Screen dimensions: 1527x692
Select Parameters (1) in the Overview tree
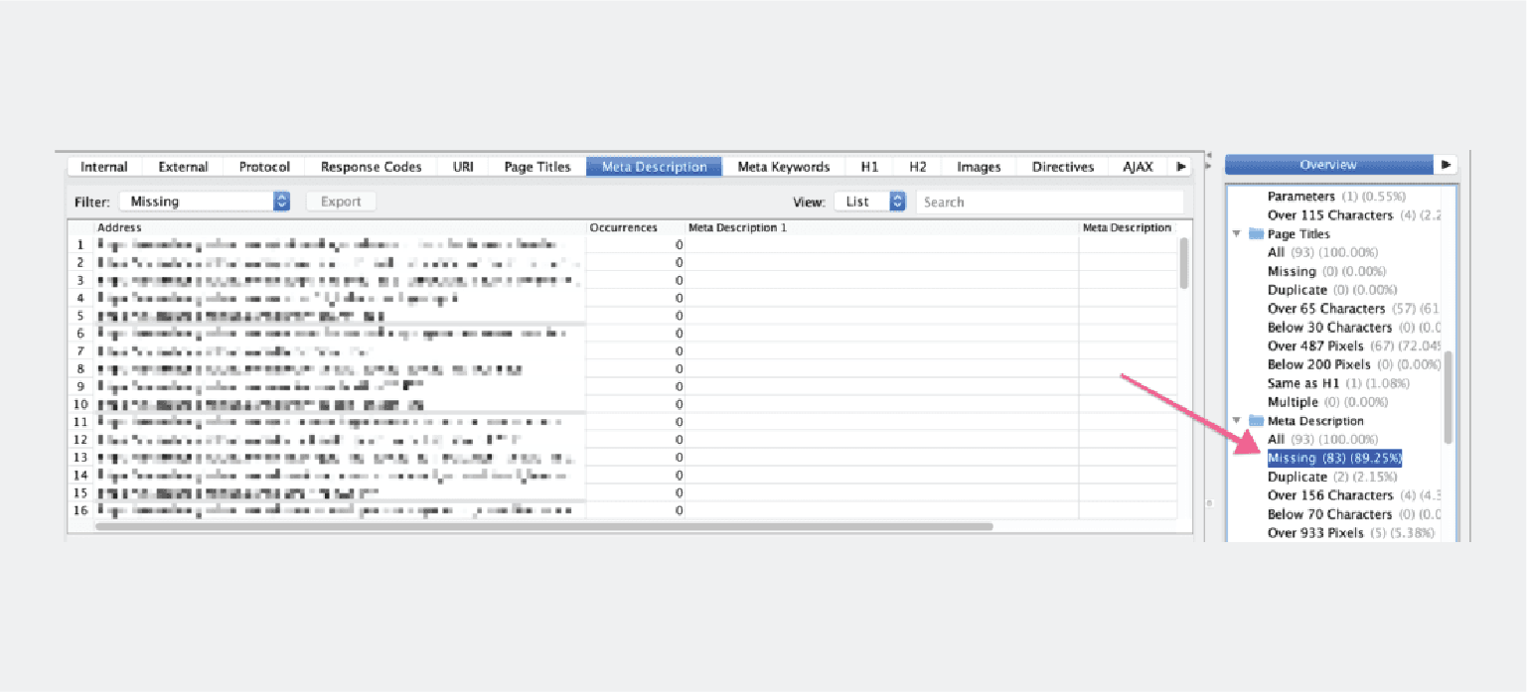click(1336, 197)
